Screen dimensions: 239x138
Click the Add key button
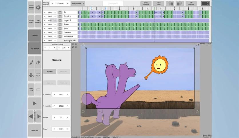tap(50, 72)
